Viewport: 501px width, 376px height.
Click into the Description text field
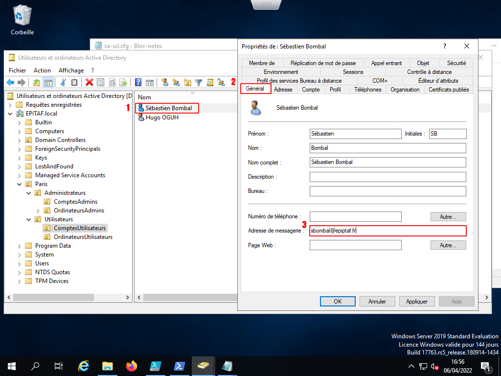tap(387, 177)
